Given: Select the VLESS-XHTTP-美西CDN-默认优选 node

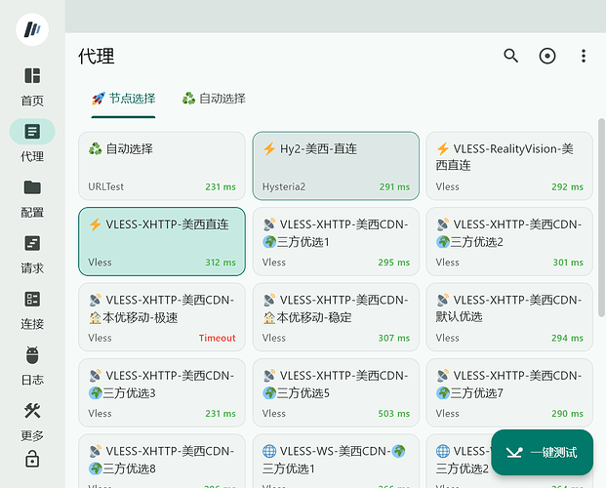Looking at the screenshot, I should [509, 317].
